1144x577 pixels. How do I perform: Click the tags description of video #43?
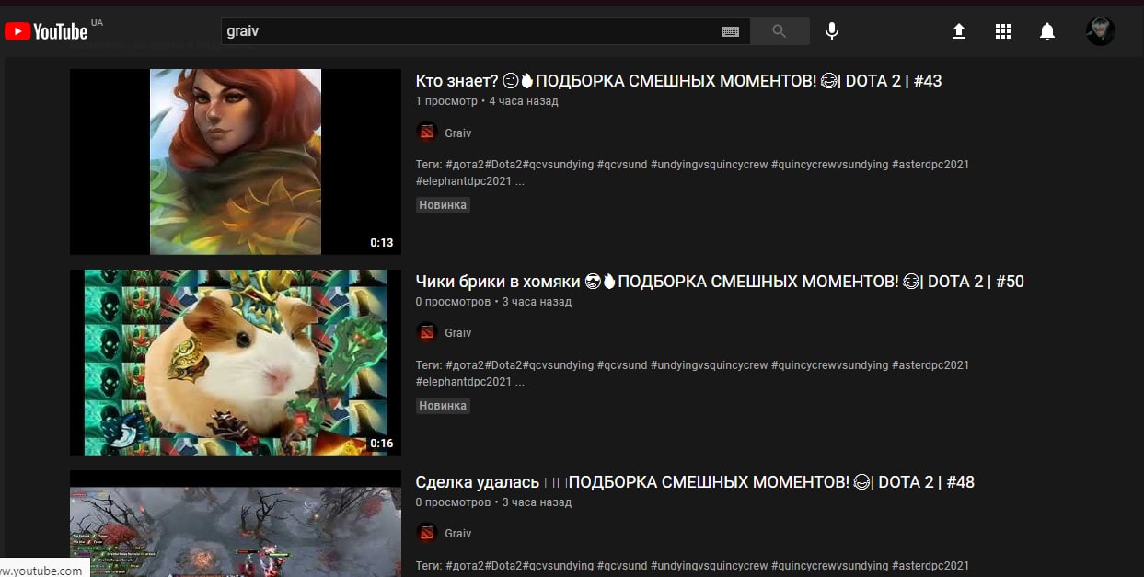coord(692,173)
